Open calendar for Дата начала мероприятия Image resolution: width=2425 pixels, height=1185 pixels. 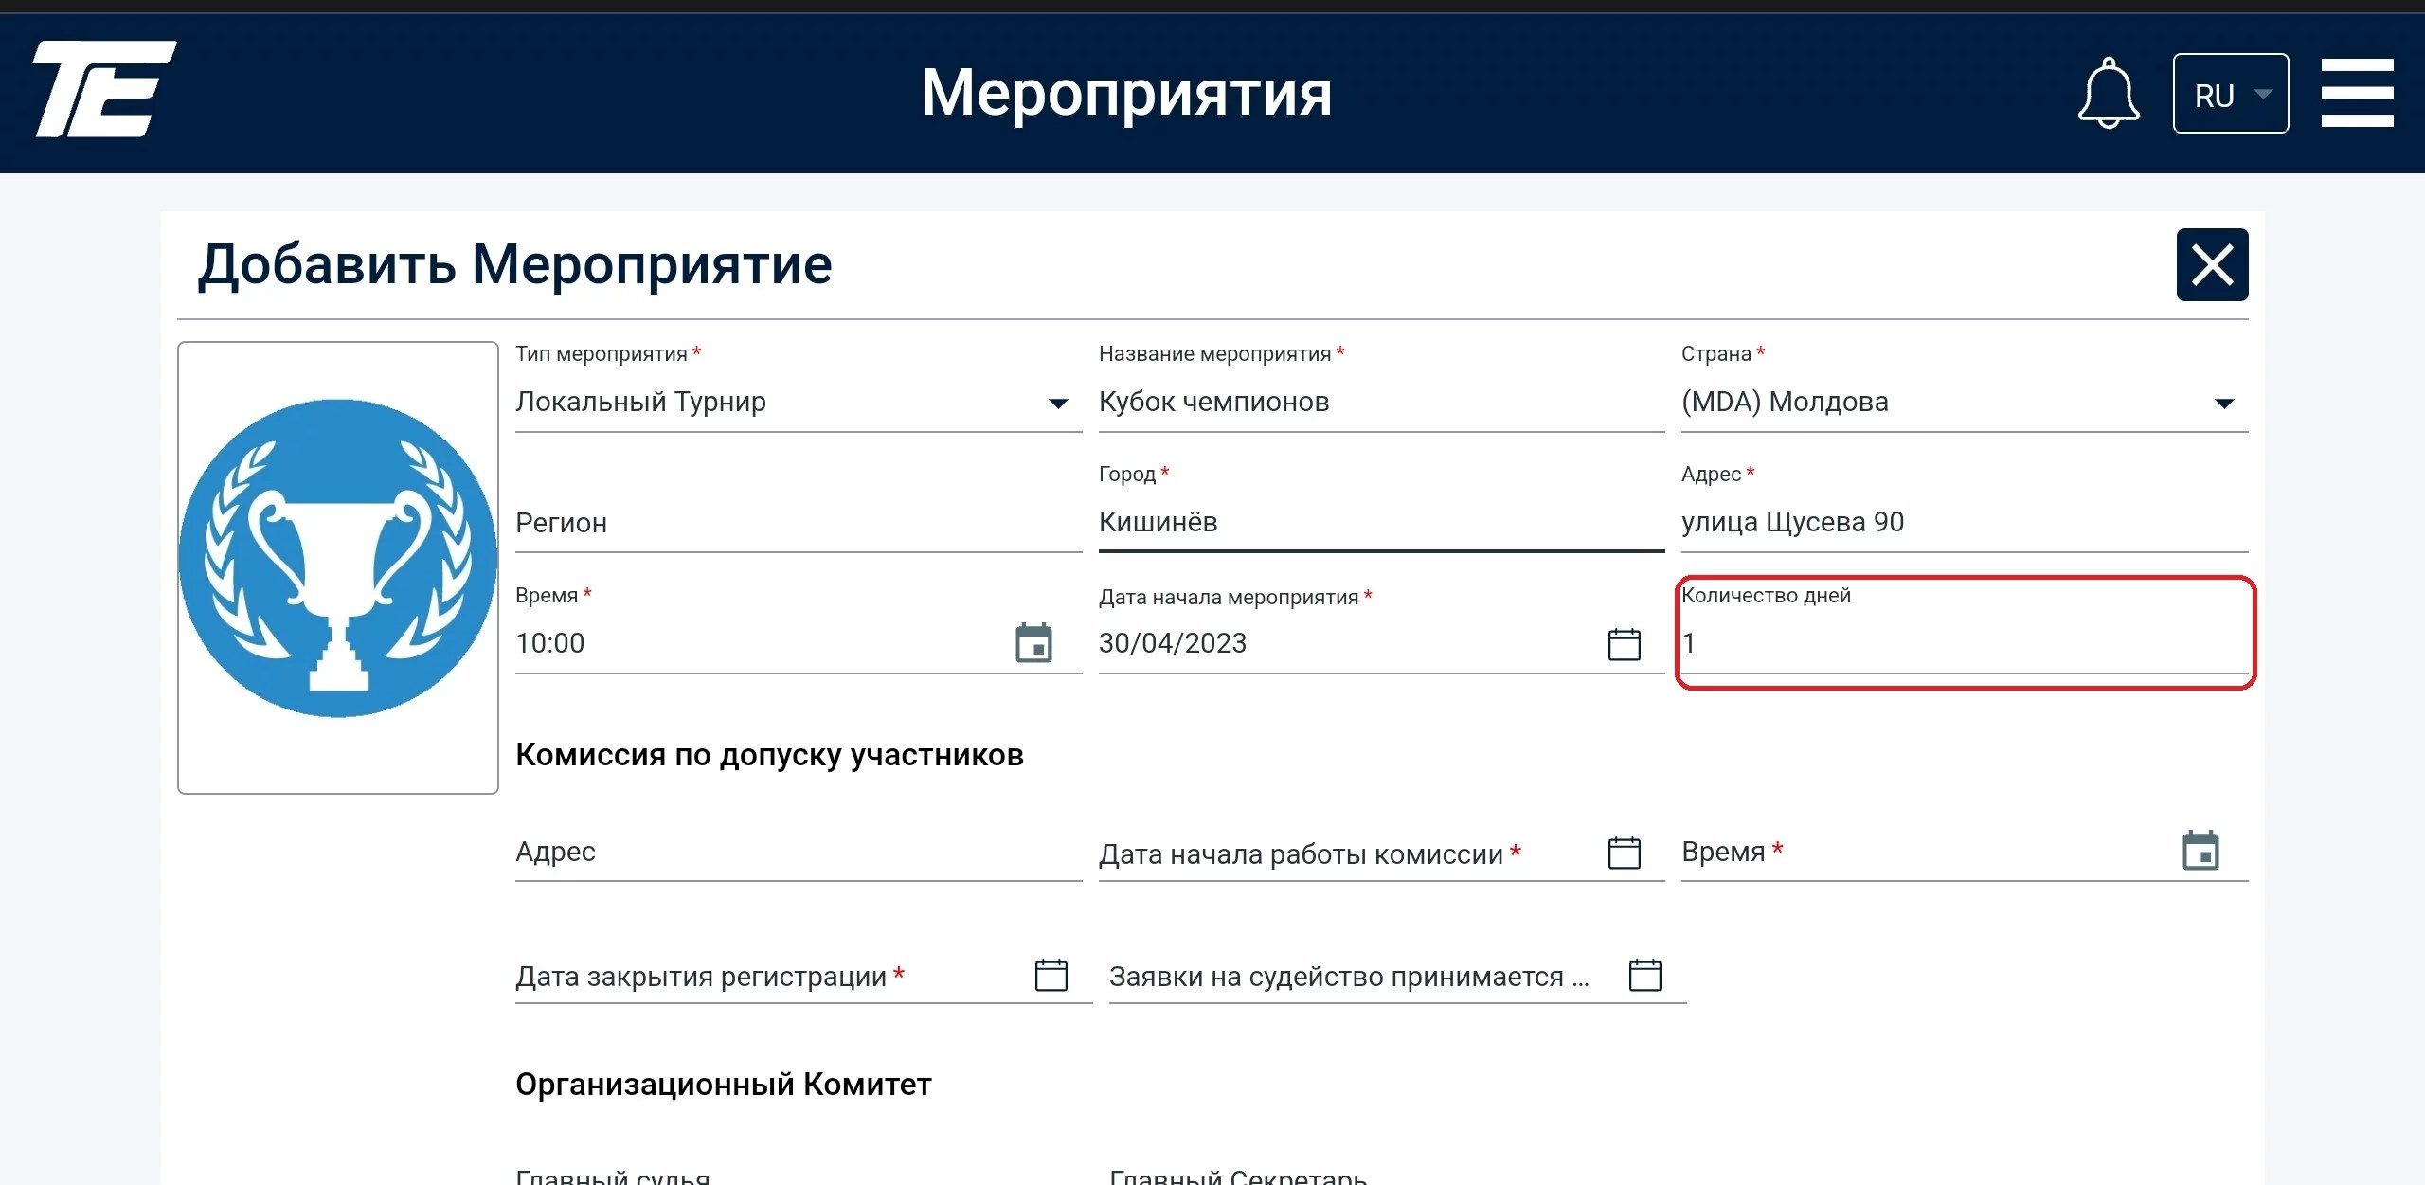pos(1624,644)
